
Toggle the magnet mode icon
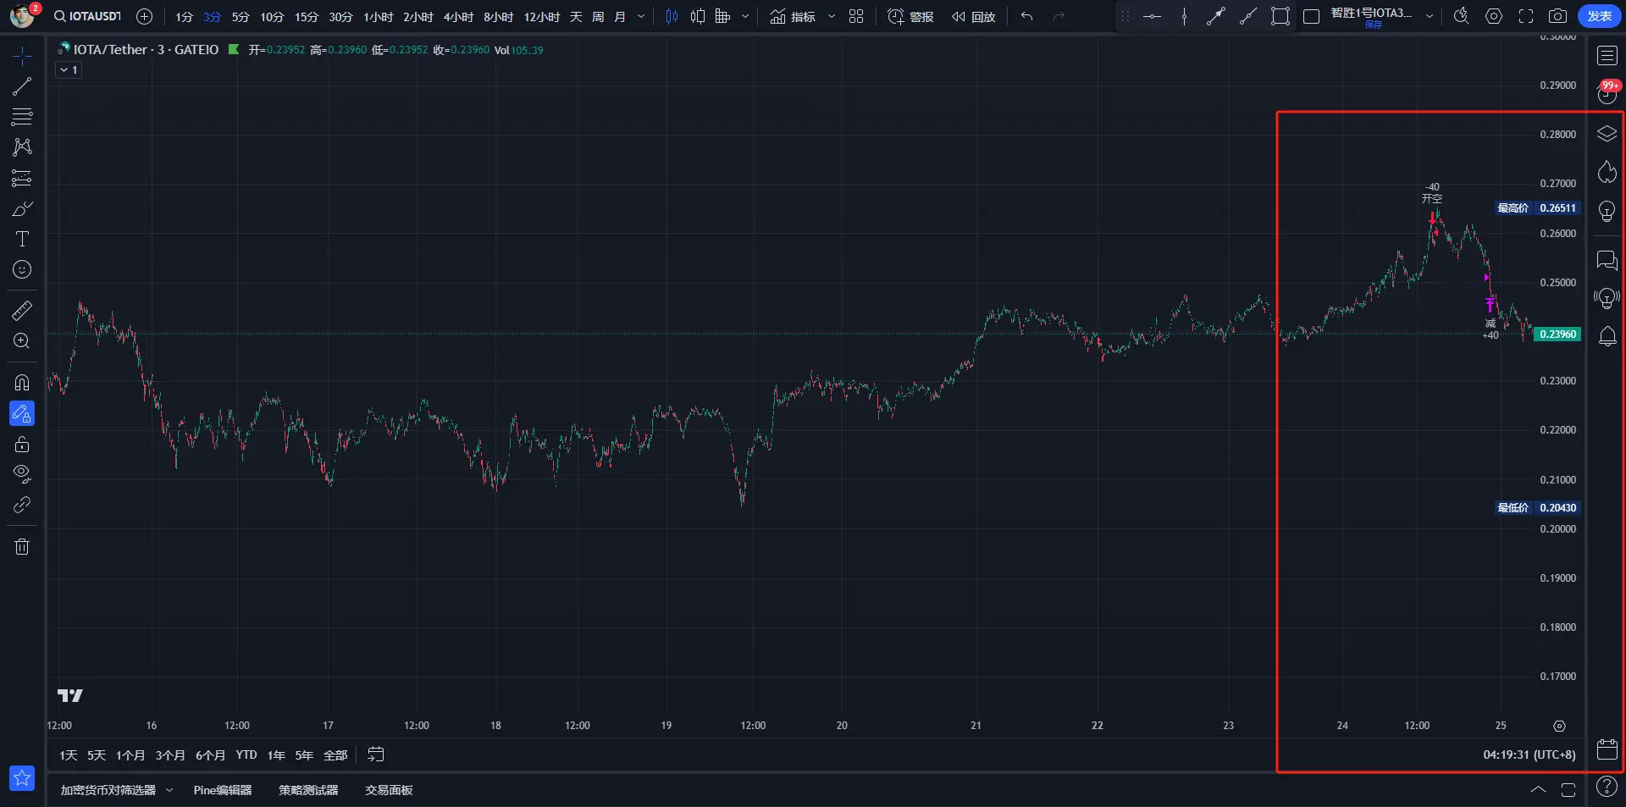click(22, 383)
